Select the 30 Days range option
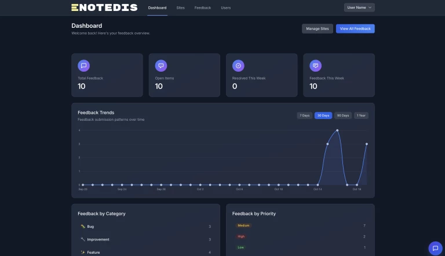445x256 pixels. click(323, 116)
